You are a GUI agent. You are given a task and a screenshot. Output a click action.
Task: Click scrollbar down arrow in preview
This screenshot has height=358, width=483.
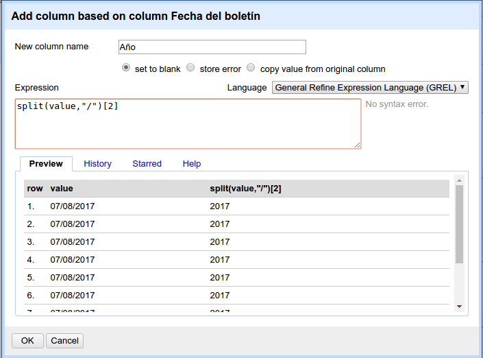click(x=460, y=307)
